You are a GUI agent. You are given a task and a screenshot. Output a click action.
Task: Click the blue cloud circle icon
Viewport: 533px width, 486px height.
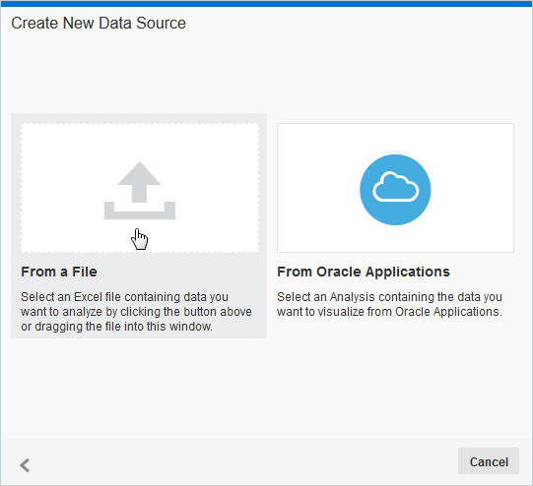pos(395,190)
